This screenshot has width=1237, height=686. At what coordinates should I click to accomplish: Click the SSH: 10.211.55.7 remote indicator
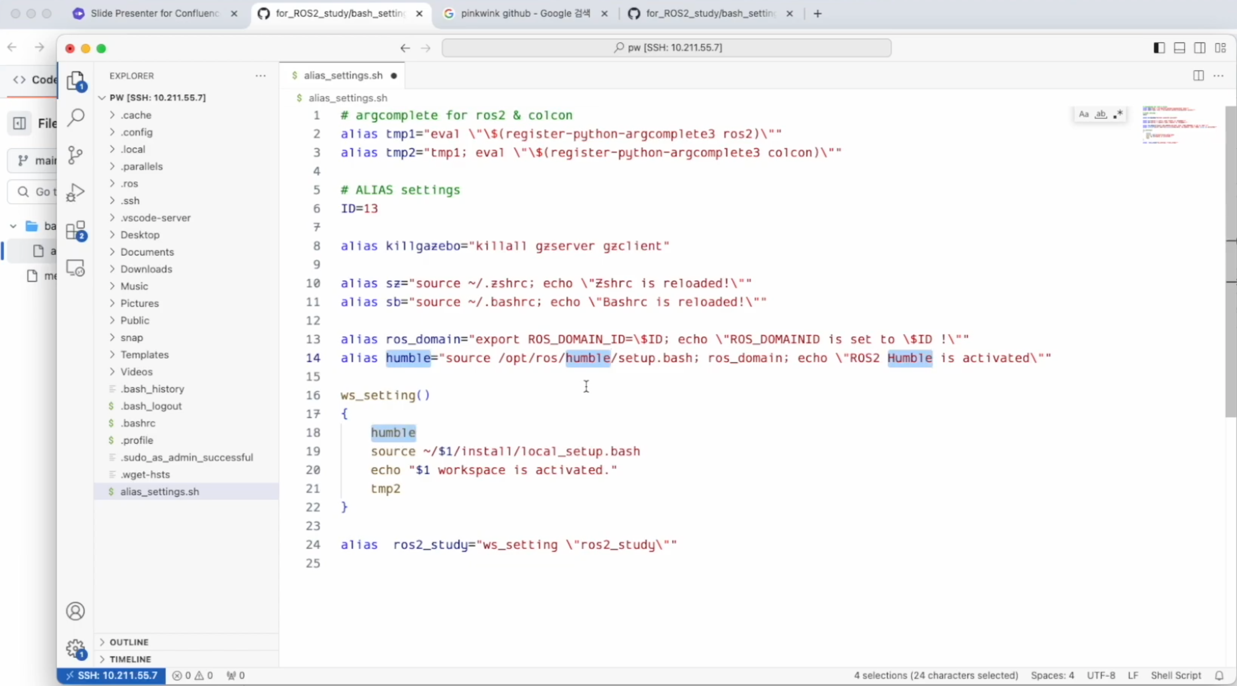[x=112, y=675]
